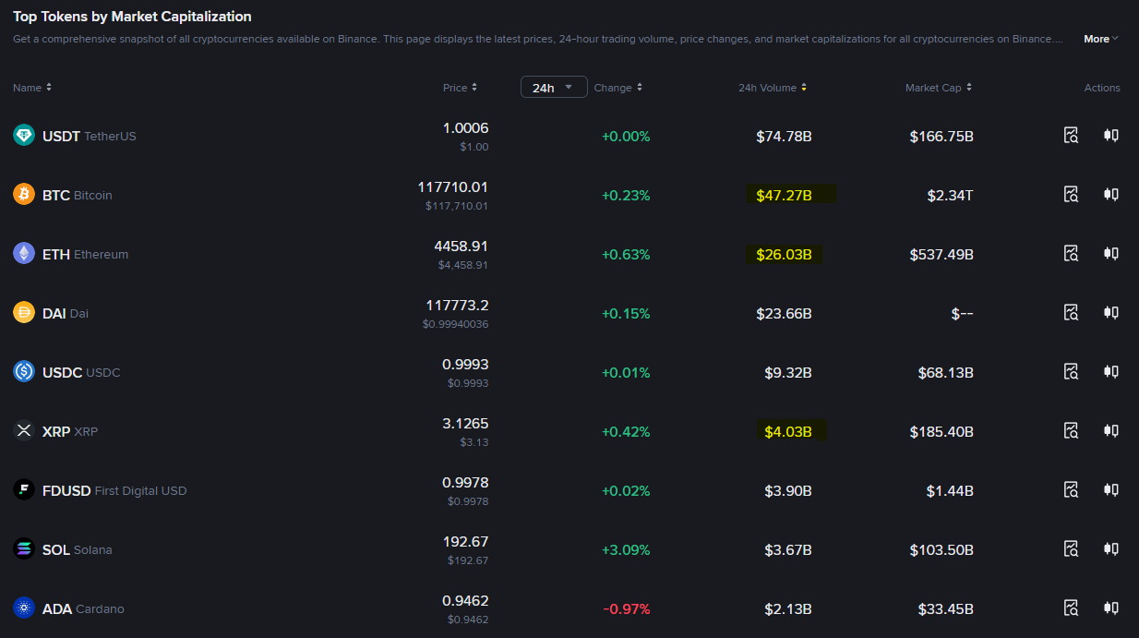Viewport: 1139px width, 638px height.
Task: Open the BTC Bitcoin token link
Action: pos(78,195)
